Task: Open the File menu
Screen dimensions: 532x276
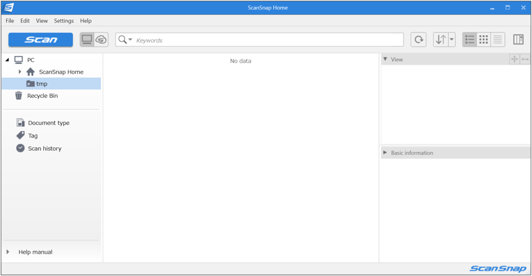Action: click(x=10, y=21)
